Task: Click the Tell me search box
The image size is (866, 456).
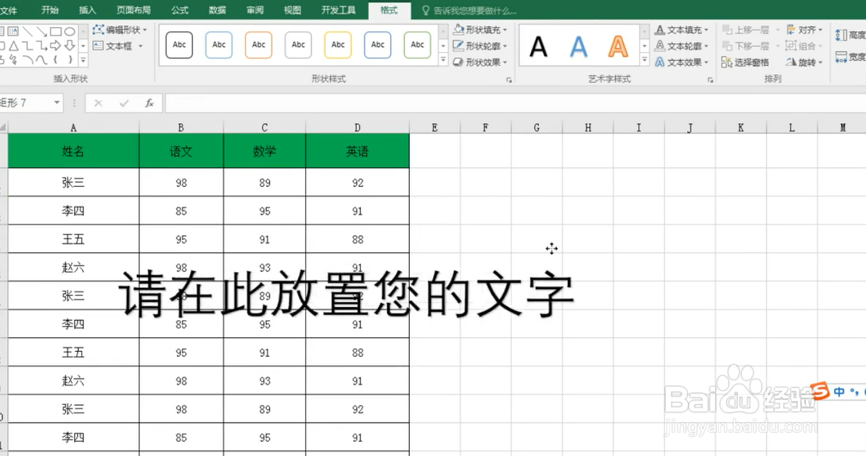Action: [x=469, y=10]
